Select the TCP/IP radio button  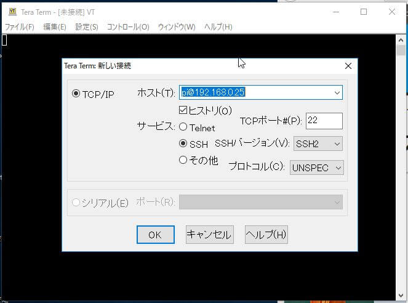[76, 94]
